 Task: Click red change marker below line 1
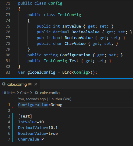click(x=12, y=108)
